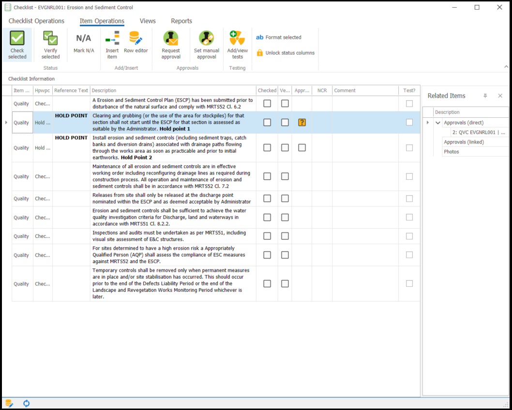The image size is (512, 410).
Task: Click the Verify selected icon
Action: tap(50, 39)
